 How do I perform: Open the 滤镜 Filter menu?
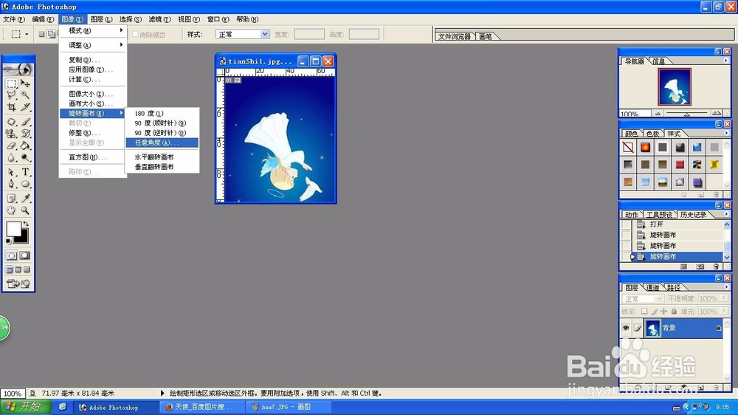[159, 19]
